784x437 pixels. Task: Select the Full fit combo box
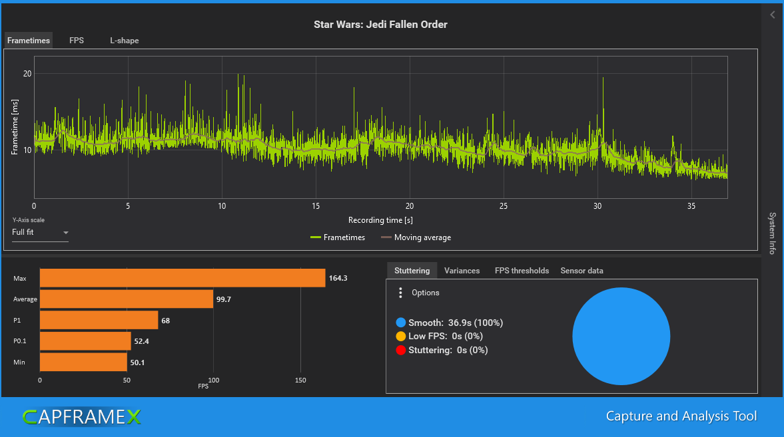pos(40,232)
